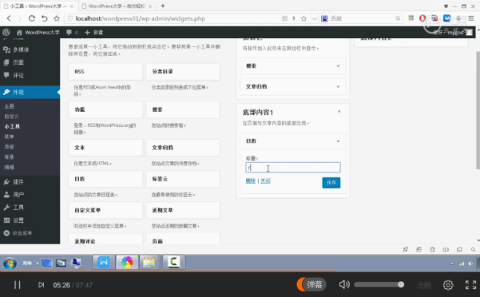Collapse sidebar with 收起菜单 button
Image resolution: width=480 pixels, height=297 pixels.
[18, 233]
